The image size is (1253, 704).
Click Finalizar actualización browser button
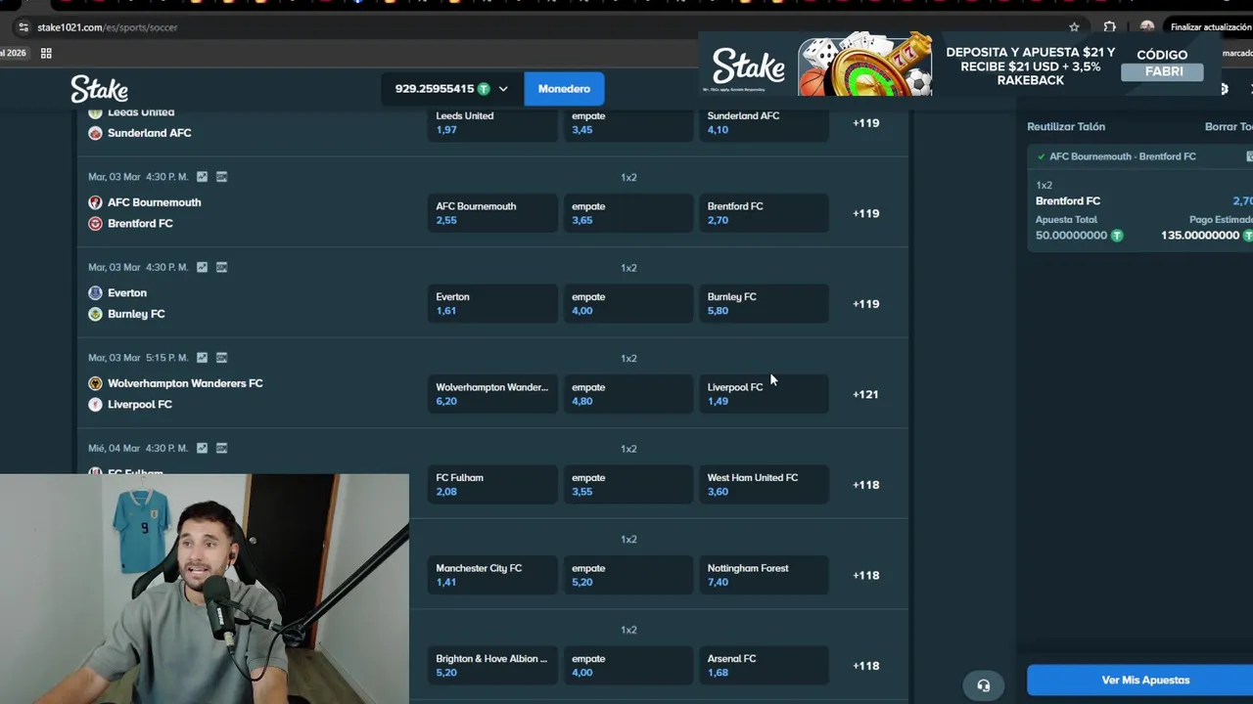point(1211,27)
